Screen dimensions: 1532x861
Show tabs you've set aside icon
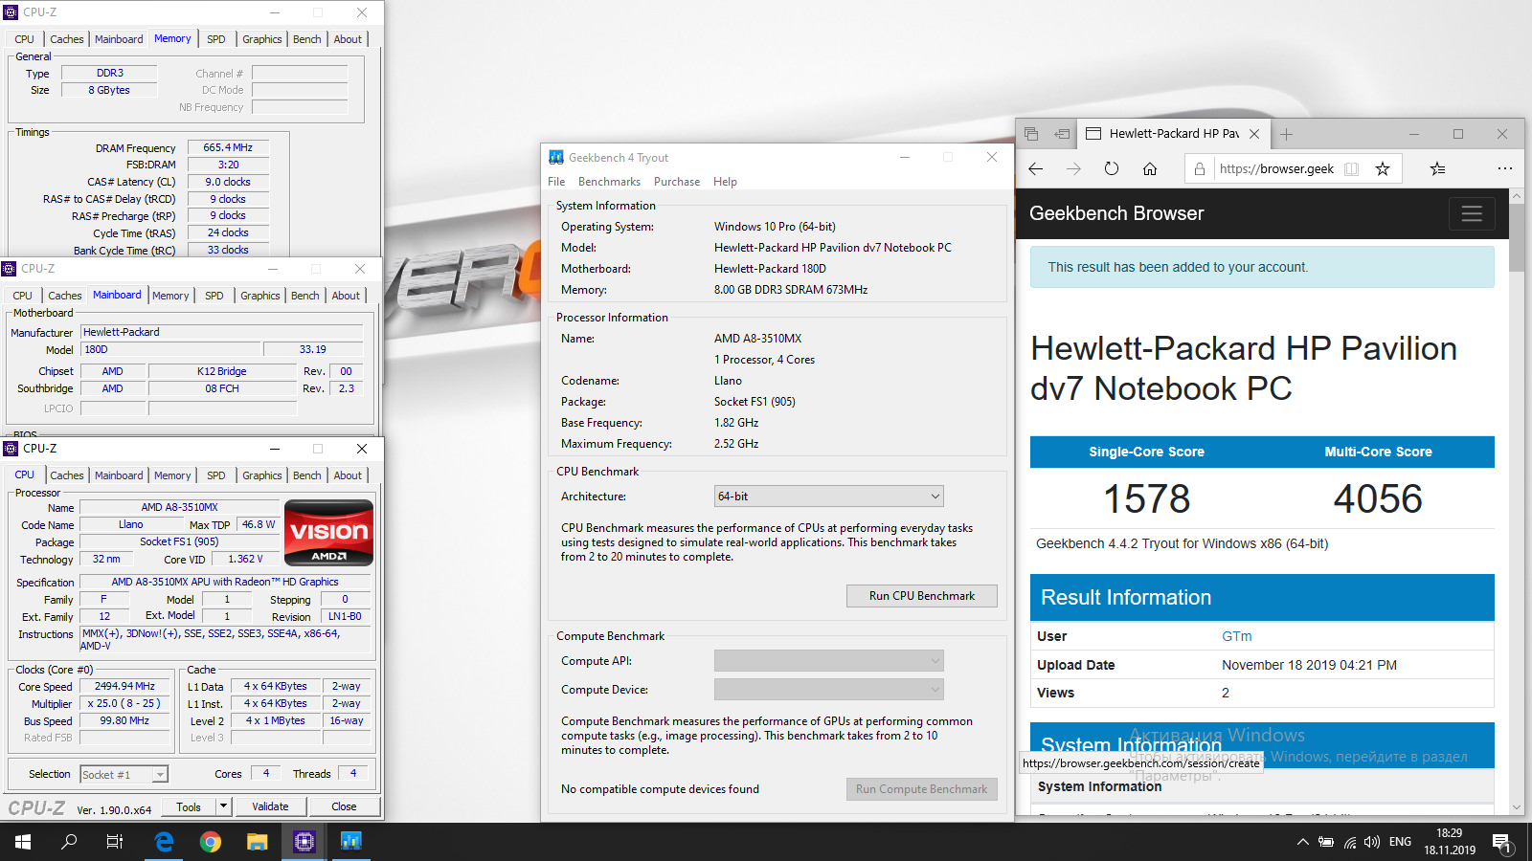pos(1031,134)
